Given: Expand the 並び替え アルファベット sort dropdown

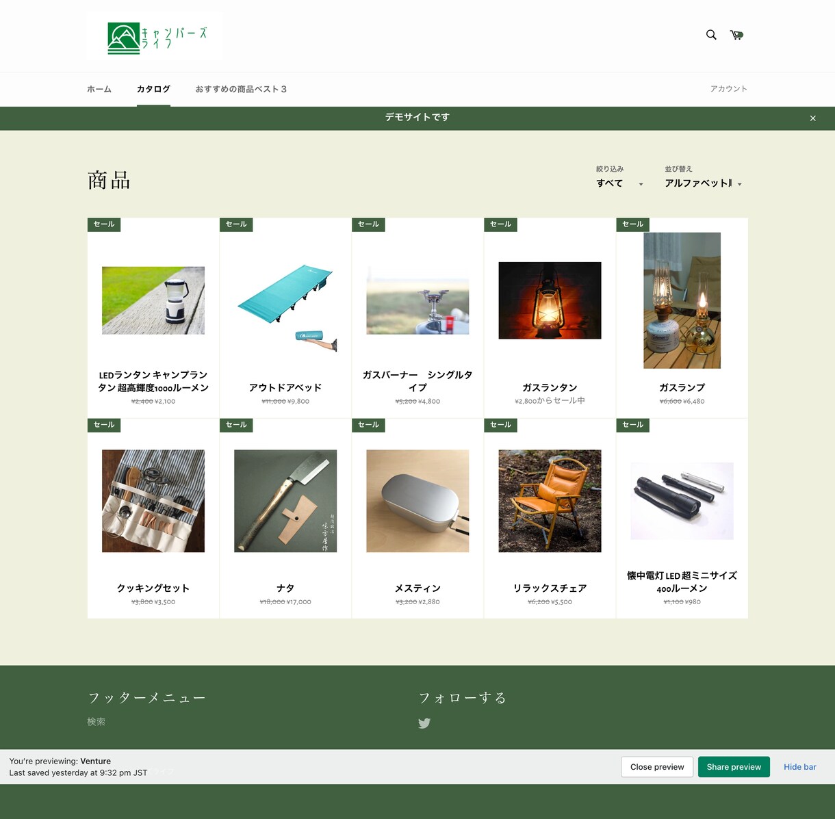Looking at the screenshot, I should 704,183.
